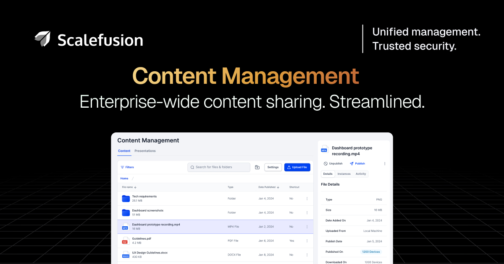This screenshot has height=264, width=504.
Task: Switch to the Content tab
Action: (x=124, y=151)
